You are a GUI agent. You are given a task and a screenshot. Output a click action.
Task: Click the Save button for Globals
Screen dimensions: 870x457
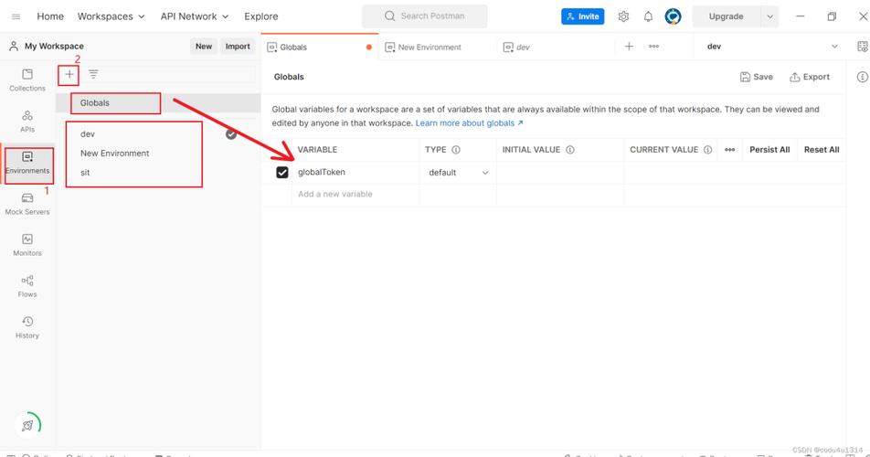pyautogui.click(x=757, y=77)
